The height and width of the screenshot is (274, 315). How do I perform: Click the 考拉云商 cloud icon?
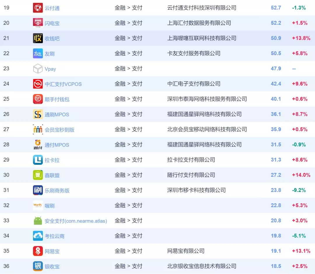coord(37,236)
